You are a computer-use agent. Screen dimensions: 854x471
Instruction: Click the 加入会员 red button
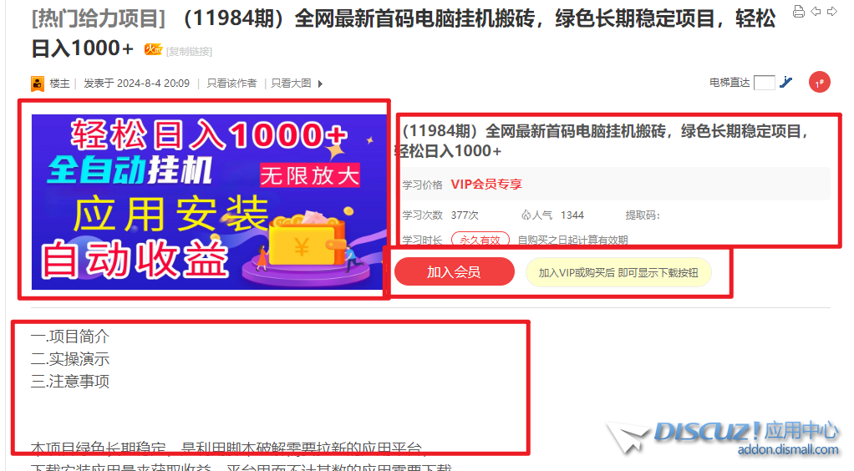455,271
